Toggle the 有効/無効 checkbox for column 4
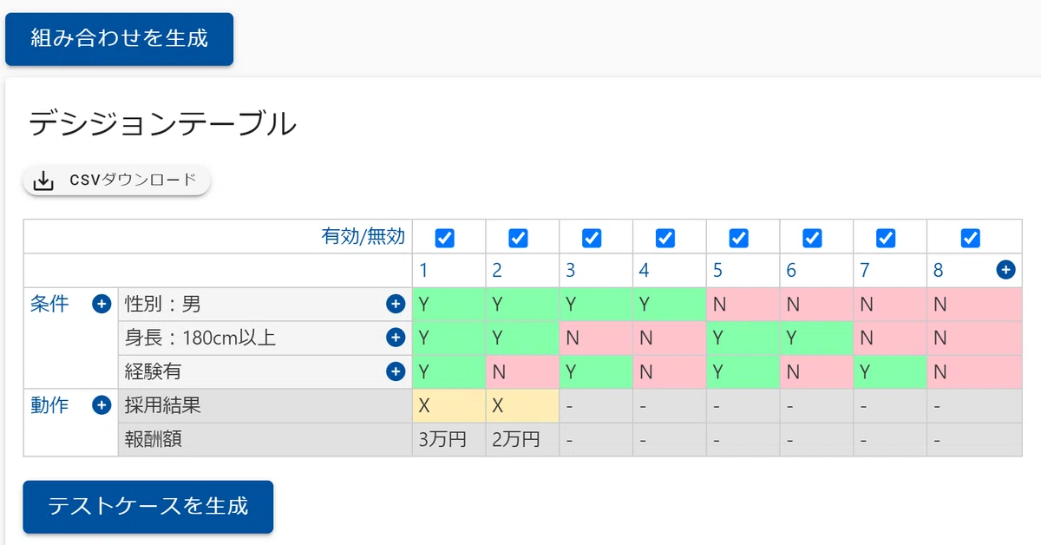The image size is (1041, 545). pos(665,237)
